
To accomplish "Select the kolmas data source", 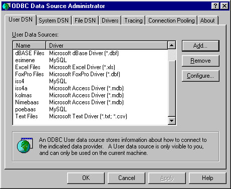I will tap(24, 95).
